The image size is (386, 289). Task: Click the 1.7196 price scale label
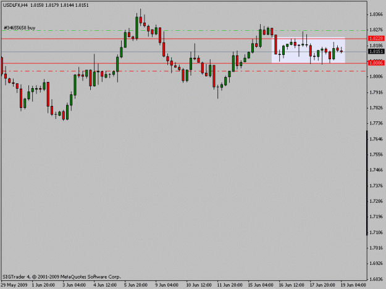[376, 216]
